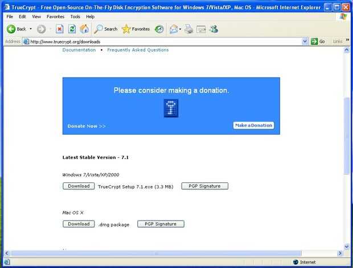Stop page loading with red X icon
This screenshot has width=353, height=268.
[59, 29]
